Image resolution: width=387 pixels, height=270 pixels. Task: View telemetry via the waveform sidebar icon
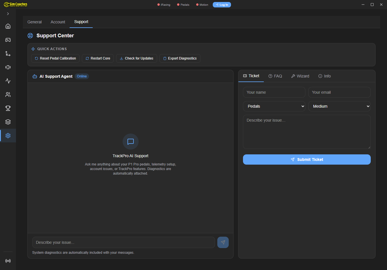pyautogui.click(x=8, y=81)
